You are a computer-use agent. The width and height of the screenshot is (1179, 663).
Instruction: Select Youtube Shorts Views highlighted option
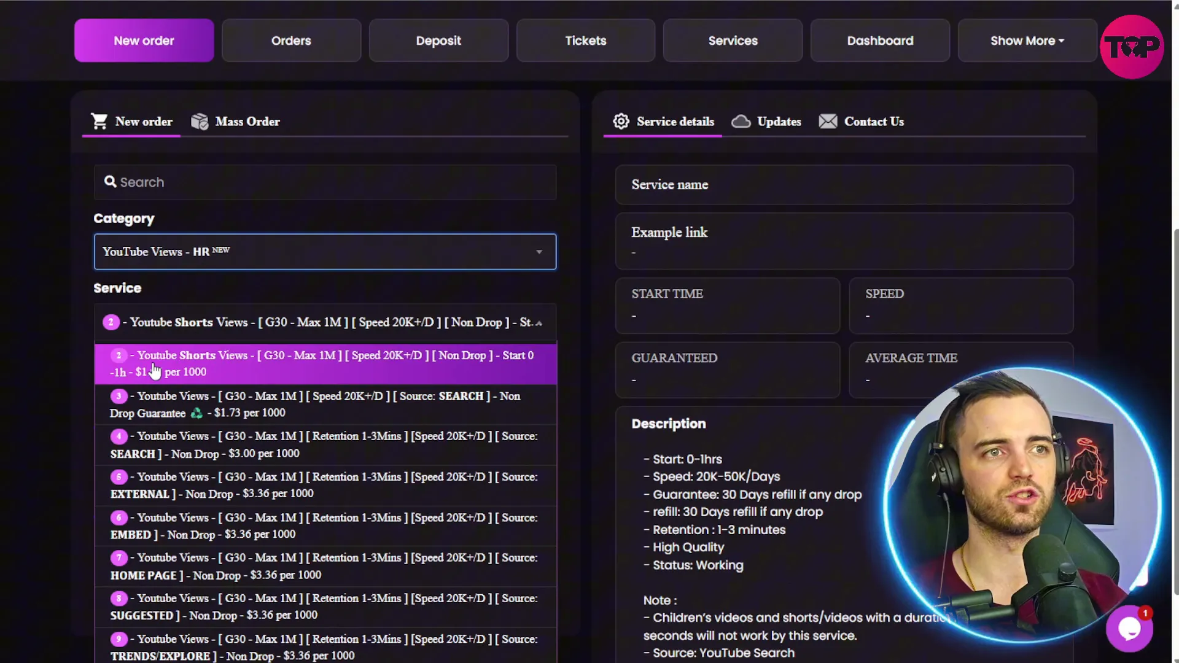coord(325,363)
